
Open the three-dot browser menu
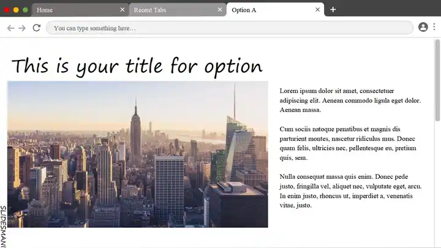[x=434, y=27]
